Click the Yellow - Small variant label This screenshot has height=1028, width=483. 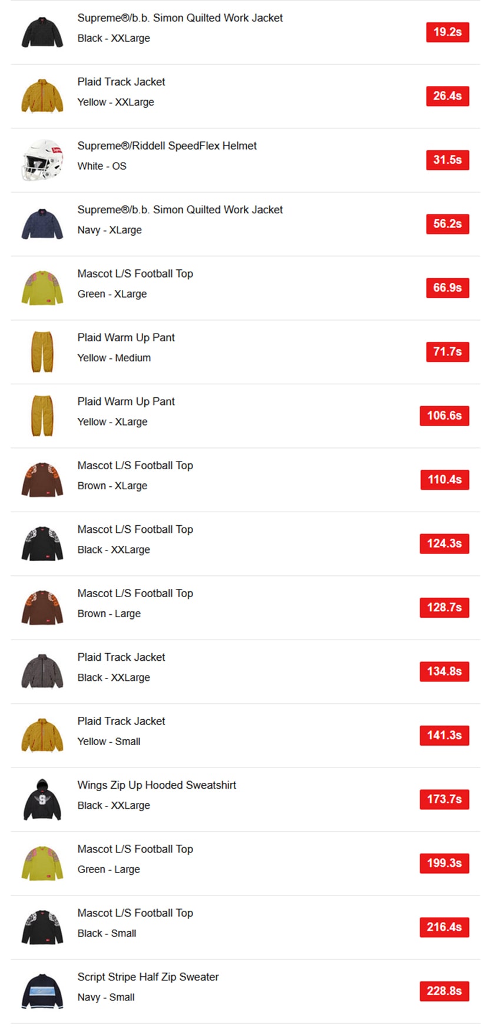pos(109,742)
